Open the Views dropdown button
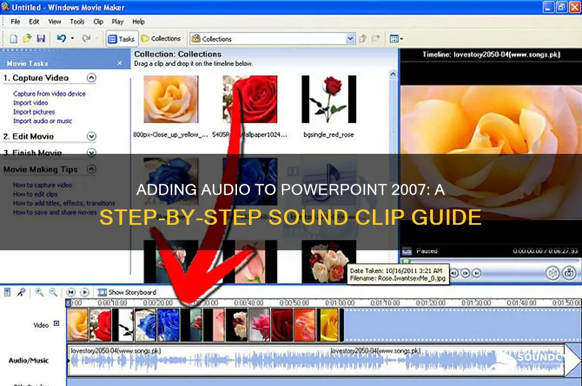 pos(396,39)
